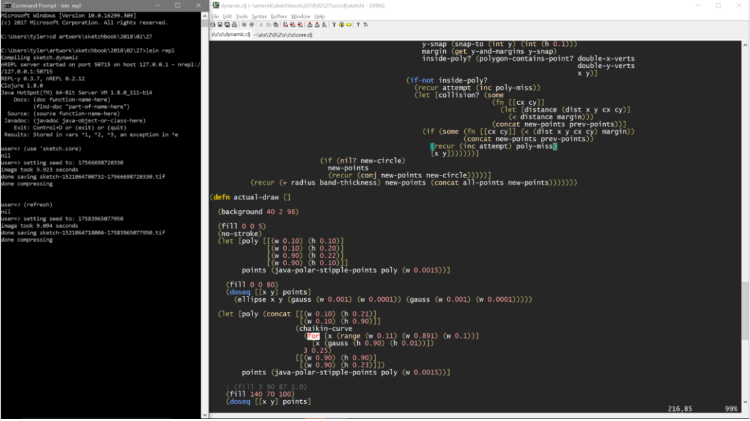Open the Window menu in GVim
This screenshot has height=421, width=750.
tap(300, 16)
